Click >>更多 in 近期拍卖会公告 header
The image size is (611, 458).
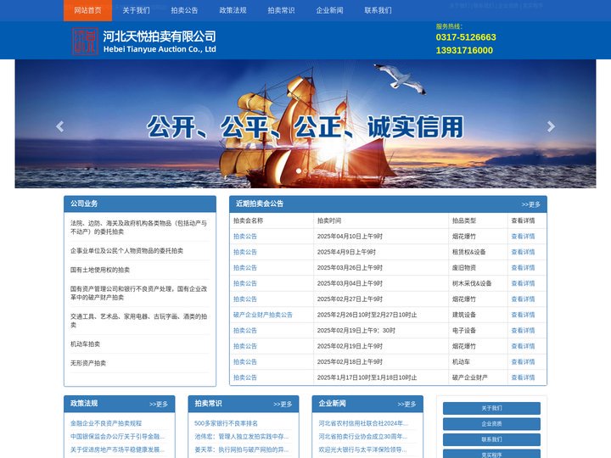coord(530,204)
